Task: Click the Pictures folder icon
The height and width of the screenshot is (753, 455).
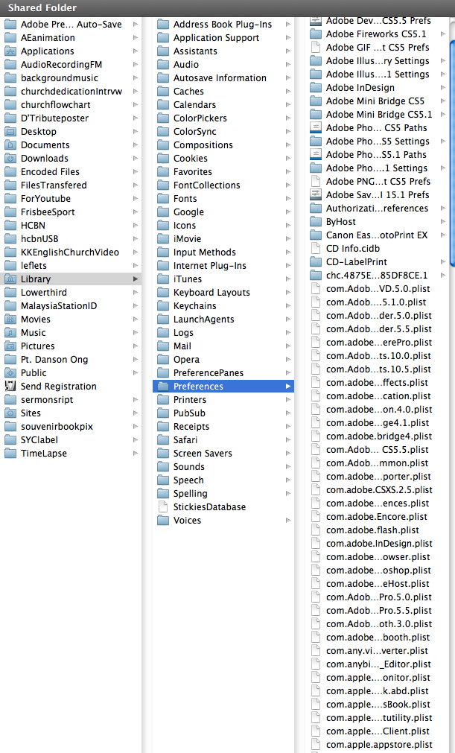Action: (10, 346)
